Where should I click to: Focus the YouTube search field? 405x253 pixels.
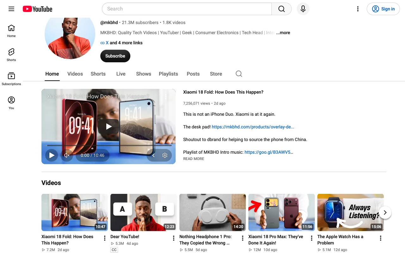coord(187,9)
